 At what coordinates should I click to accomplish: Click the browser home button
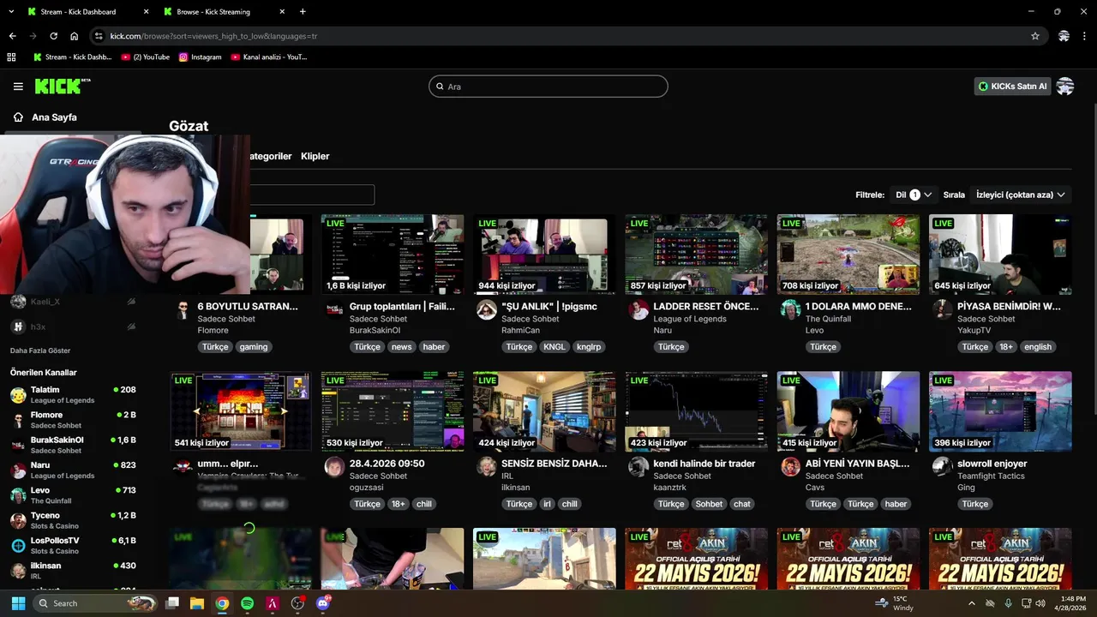point(75,36)
